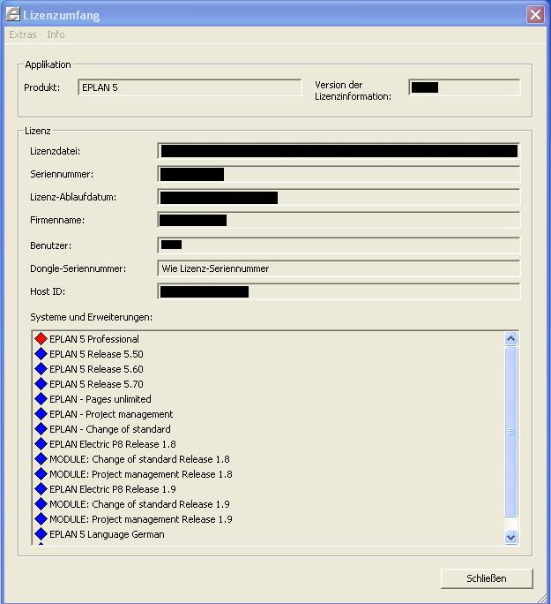Click the Lizenz-Ablaufdatum field
The image size is (551, 604).
pos(339,197)
